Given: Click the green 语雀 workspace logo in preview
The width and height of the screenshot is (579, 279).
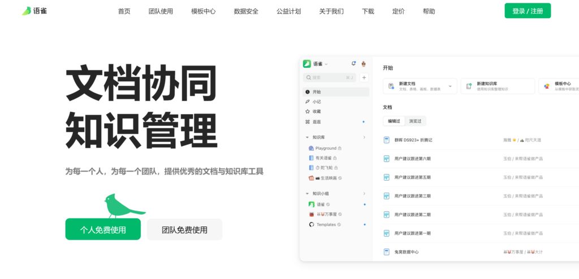Looking at the screenshot, I should click(307, 64).
